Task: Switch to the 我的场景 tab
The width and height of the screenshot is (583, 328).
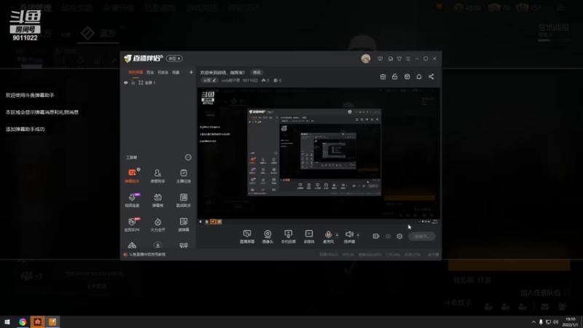Action: (136, 72)
